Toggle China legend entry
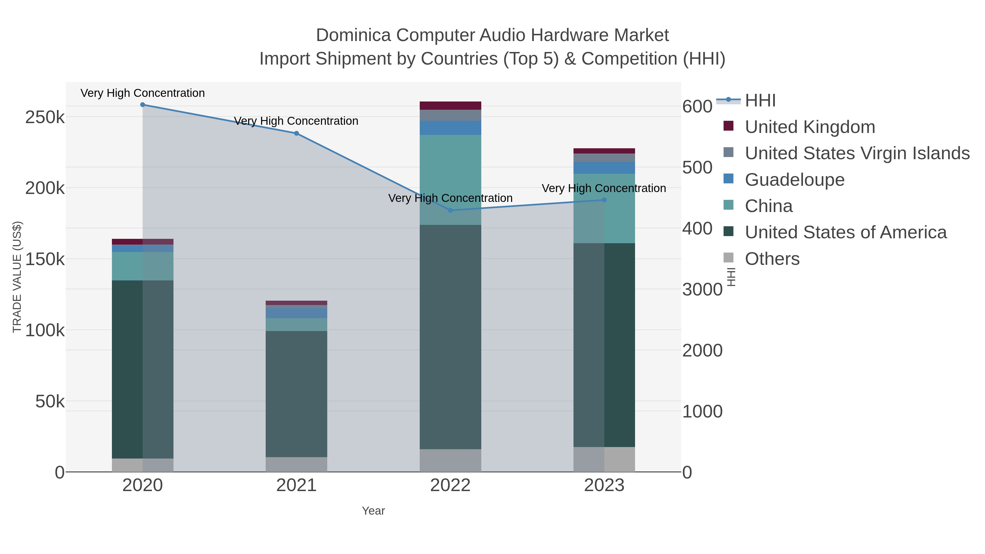The image size is (985, 554). point(758,206)
